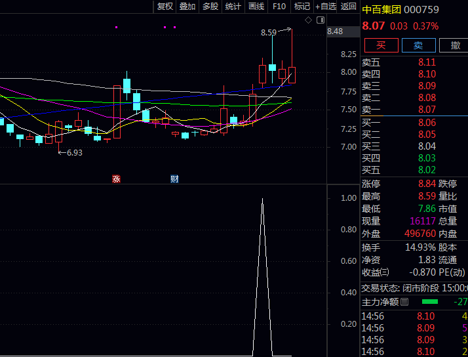
Task: Select 买三 price 8.04
Action: (427, 146)
